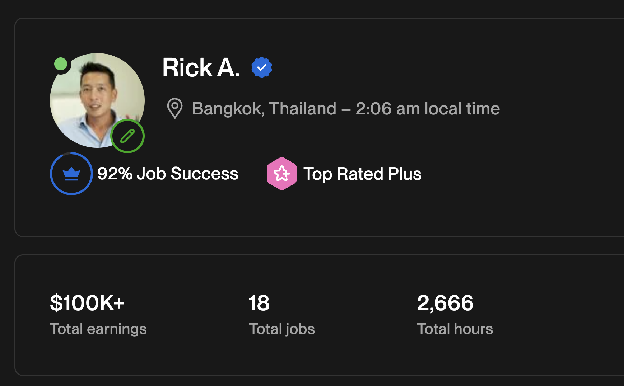
Task: Click the location pin icon near Bangkok
Action: point(175,109)
